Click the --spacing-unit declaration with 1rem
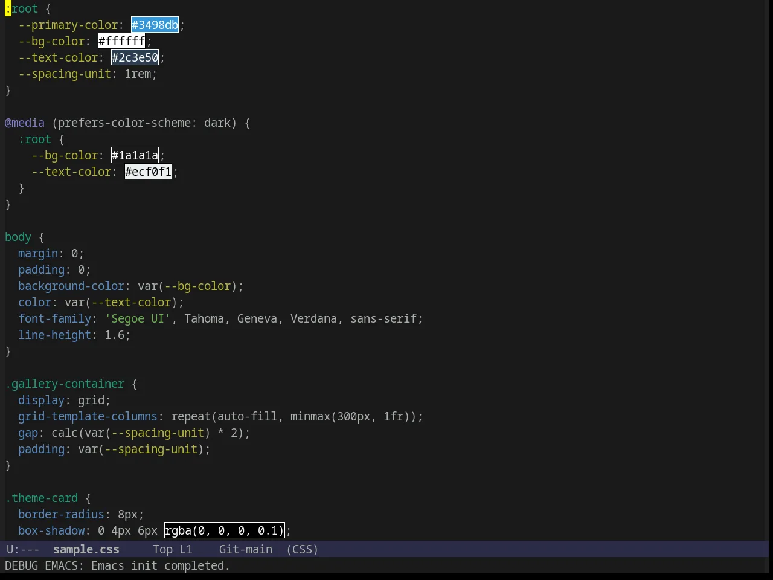 click(x=88, y=74)
